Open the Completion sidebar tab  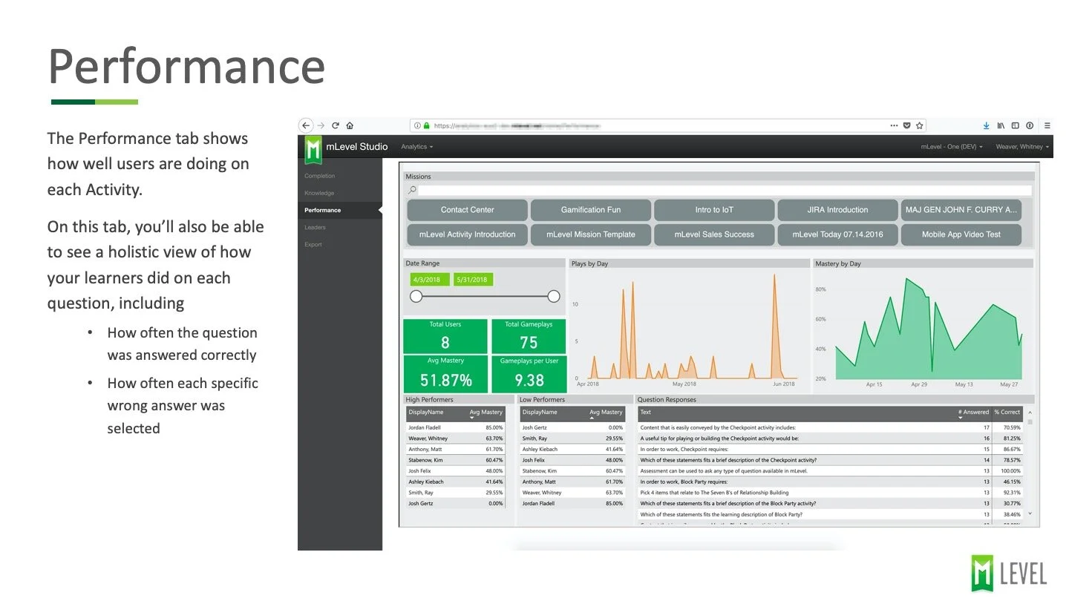pos(319,176)
